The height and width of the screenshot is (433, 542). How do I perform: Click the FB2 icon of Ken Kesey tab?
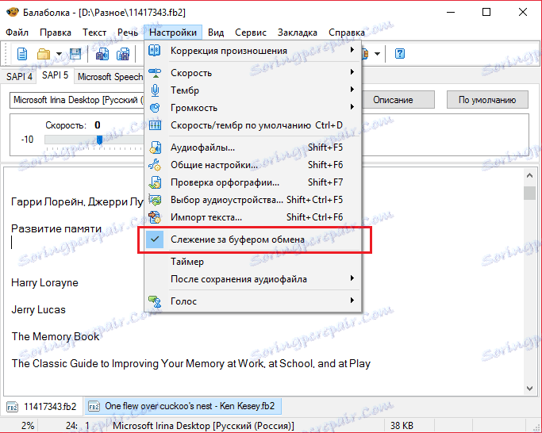(x=94, y=406)
